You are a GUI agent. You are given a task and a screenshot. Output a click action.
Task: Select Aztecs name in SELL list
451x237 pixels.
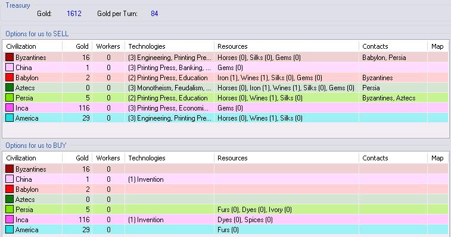25,87
